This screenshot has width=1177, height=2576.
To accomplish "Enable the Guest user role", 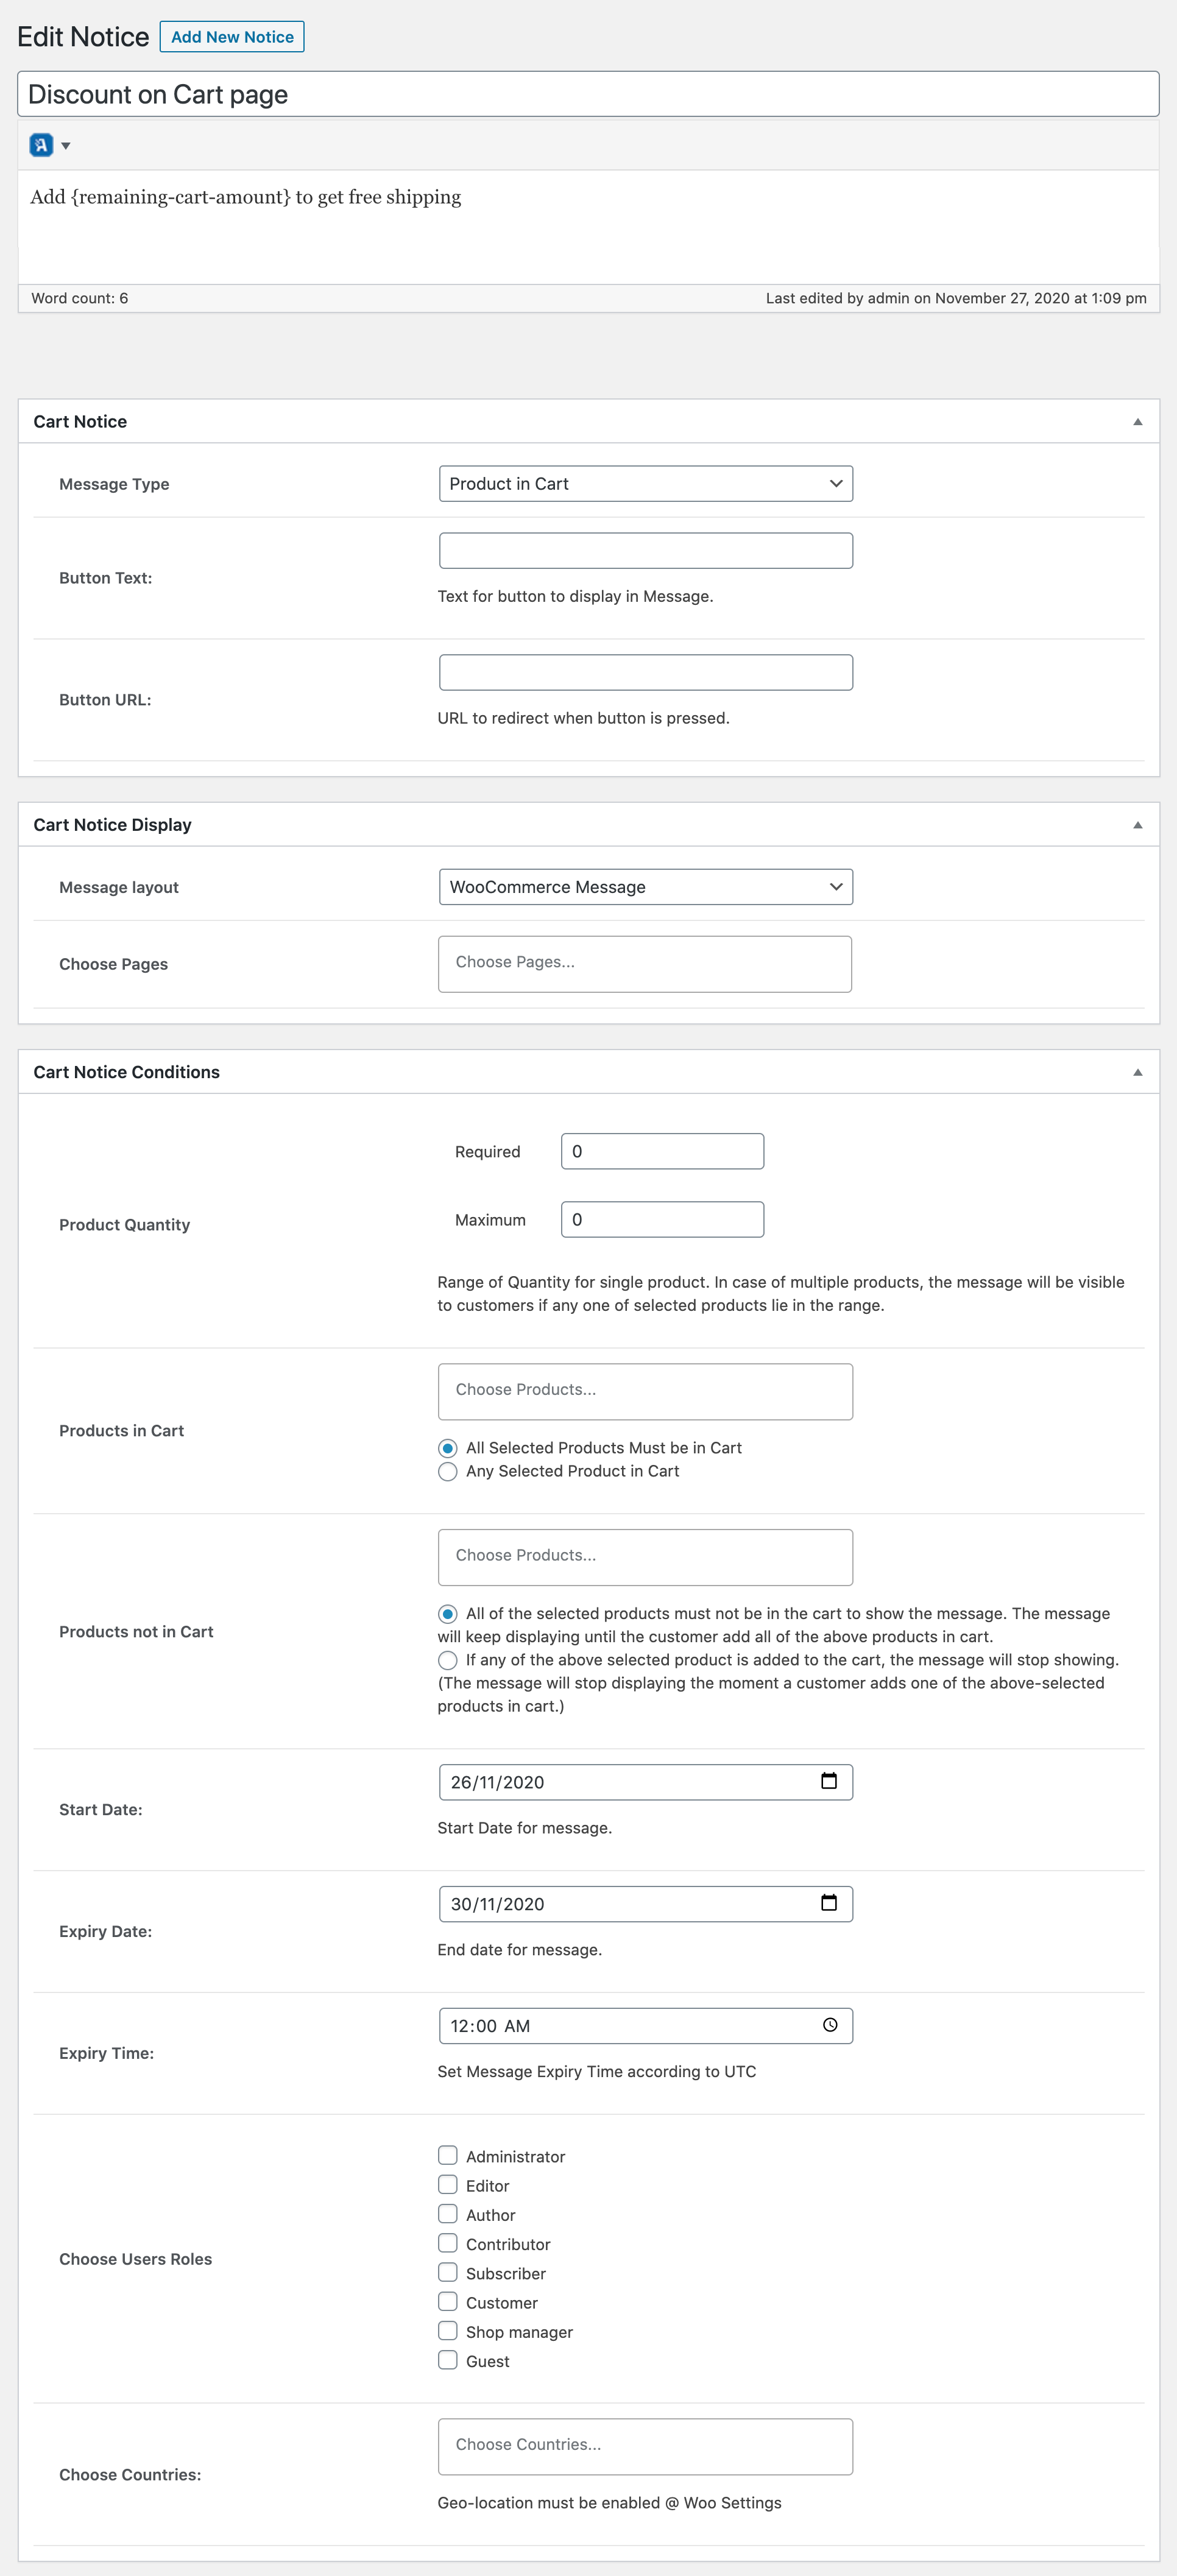I will (447, 2360).
